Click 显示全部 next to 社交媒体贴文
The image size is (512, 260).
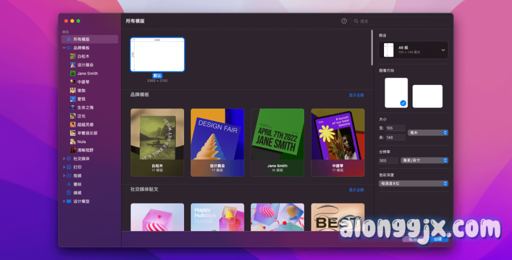(x=356, y=190)
